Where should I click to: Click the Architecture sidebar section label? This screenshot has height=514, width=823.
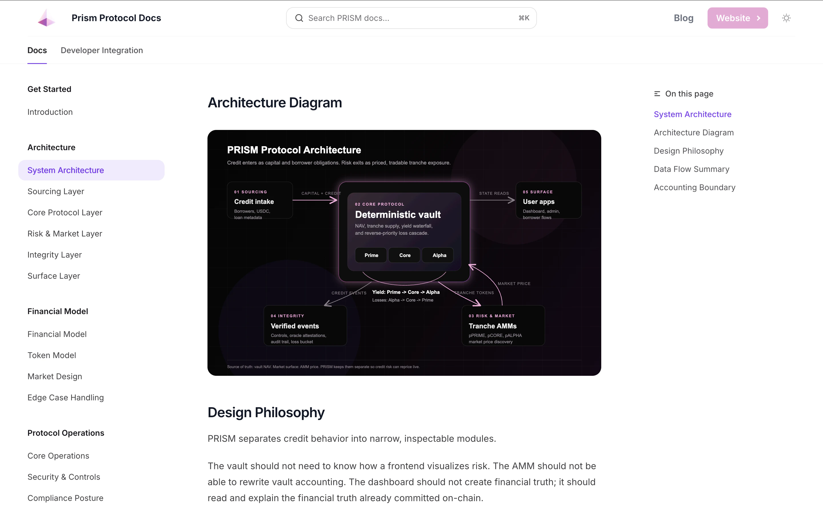51,148
